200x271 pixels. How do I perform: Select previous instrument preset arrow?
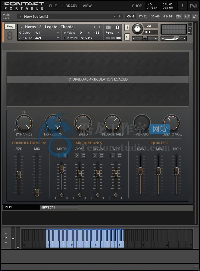coord(94,27)
